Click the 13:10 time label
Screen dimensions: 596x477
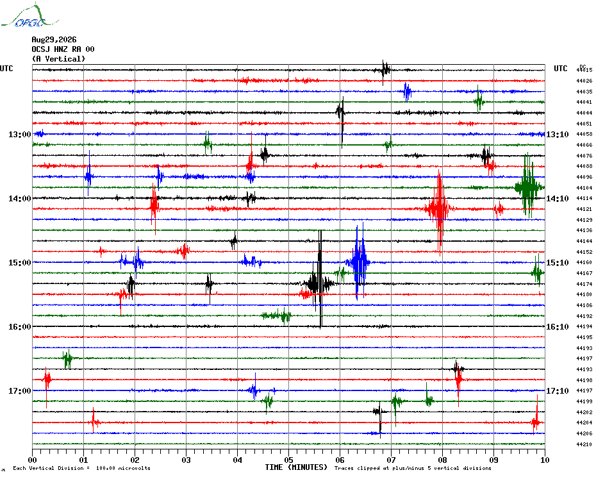tap(558, 135)
